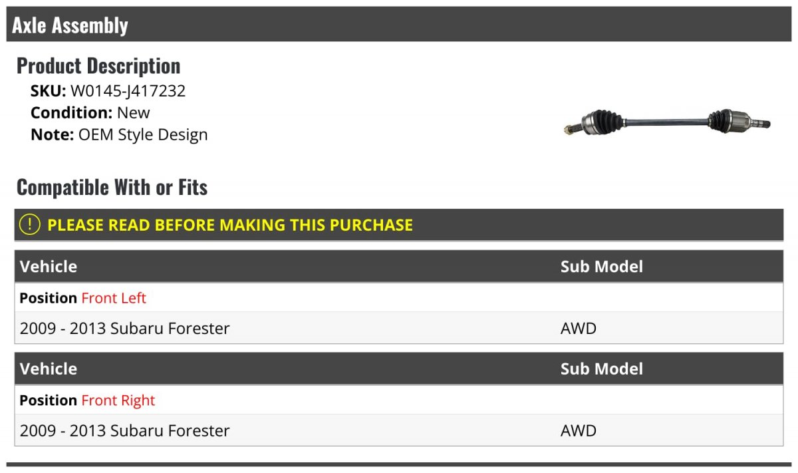Viewport: 798px width, 473px height.
Task: Click the yellow exclamation warning icon
Action: (x=30, y=225)
